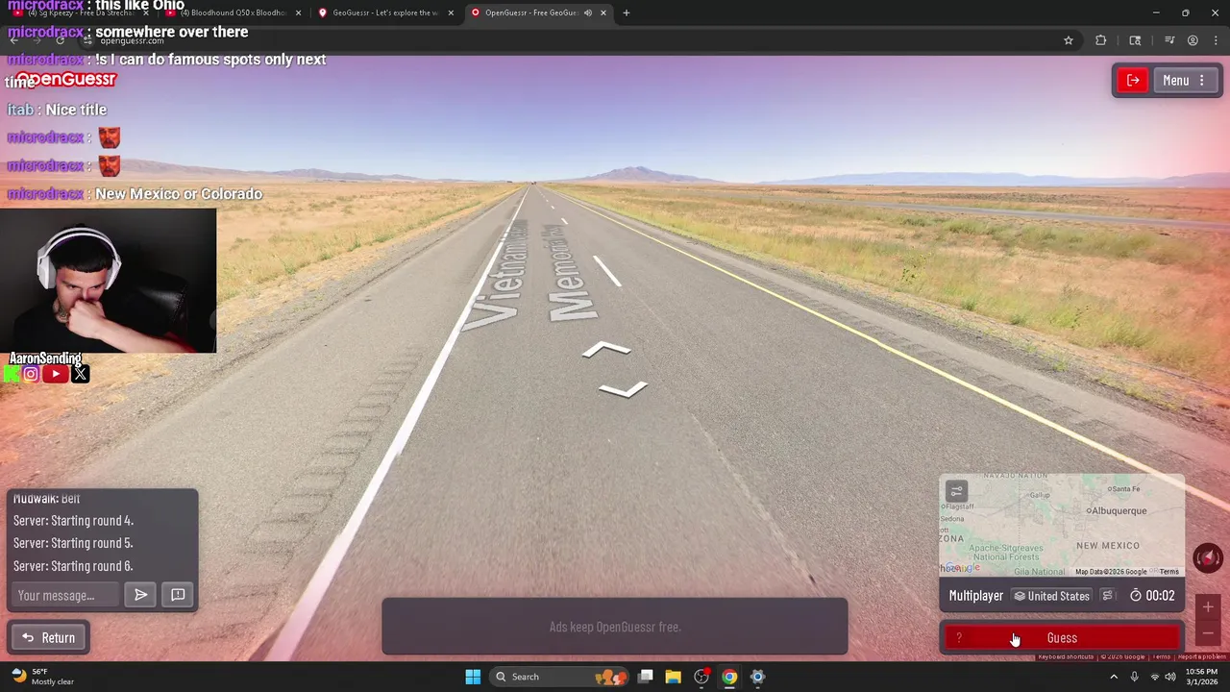The image size is (1230, 692).
Task: Send the chat message with paper-plane icon
Action: click(x=141, y=596)
